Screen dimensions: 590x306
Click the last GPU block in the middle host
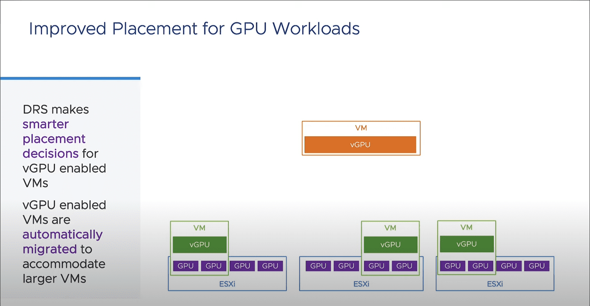405,266
